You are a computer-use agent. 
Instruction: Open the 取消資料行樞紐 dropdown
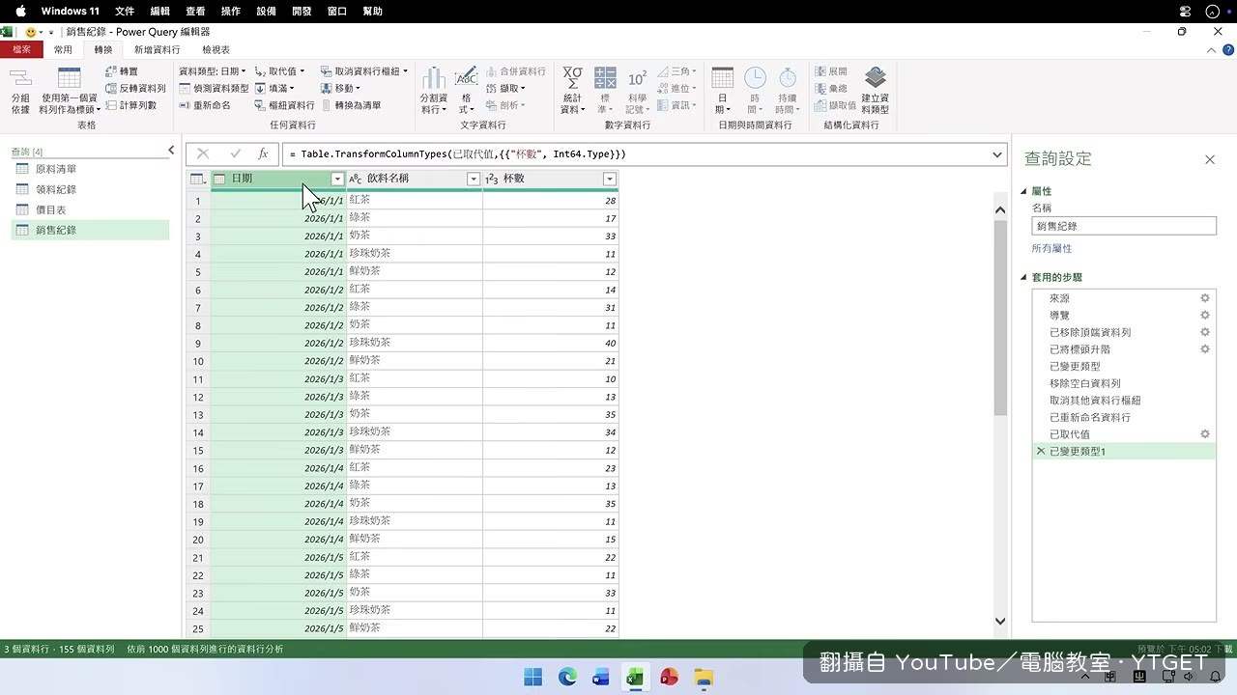(364, 71)
